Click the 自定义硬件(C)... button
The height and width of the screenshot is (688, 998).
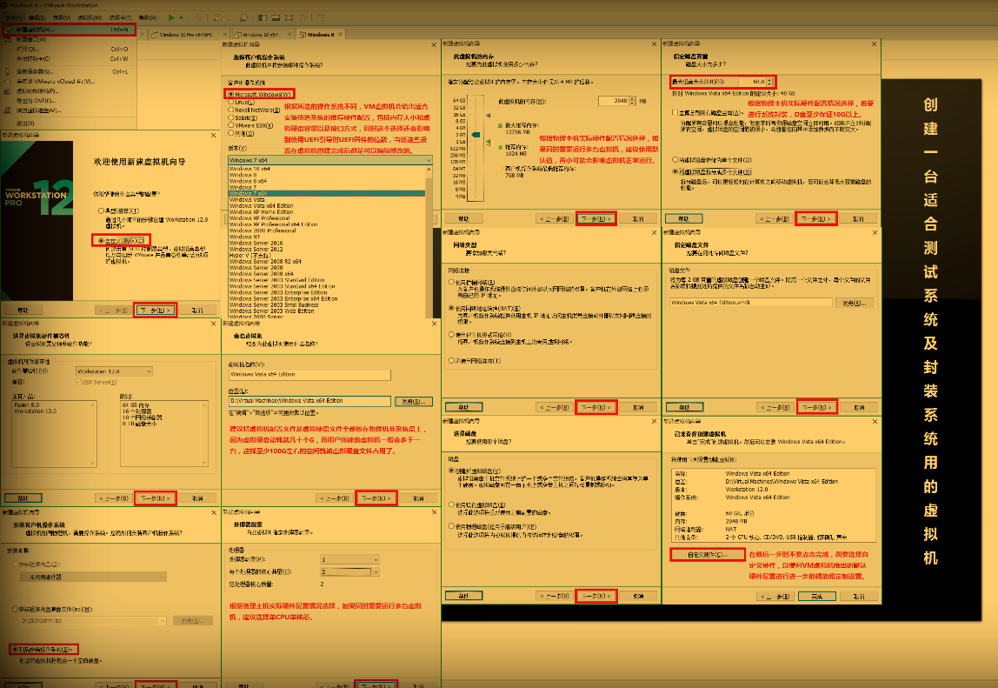click(708, 554)
